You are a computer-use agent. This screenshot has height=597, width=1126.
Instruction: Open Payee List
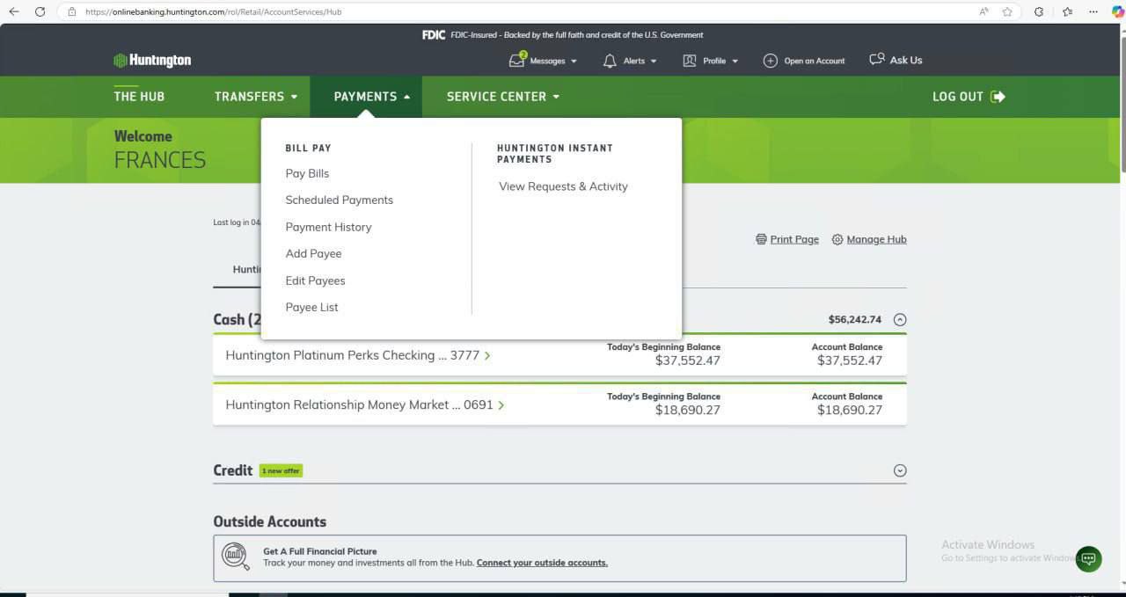coord(311,307)
